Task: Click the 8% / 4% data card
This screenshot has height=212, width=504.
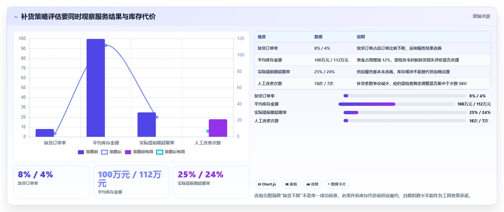Action: [x=51, y=182]
